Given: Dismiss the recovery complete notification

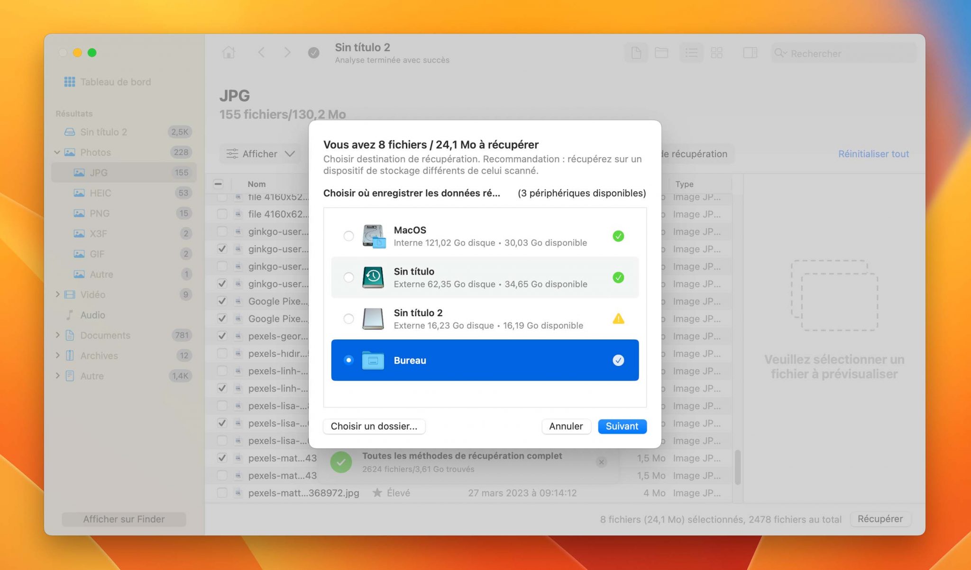Looking at the screenshot, I should (x=601, y=462).
